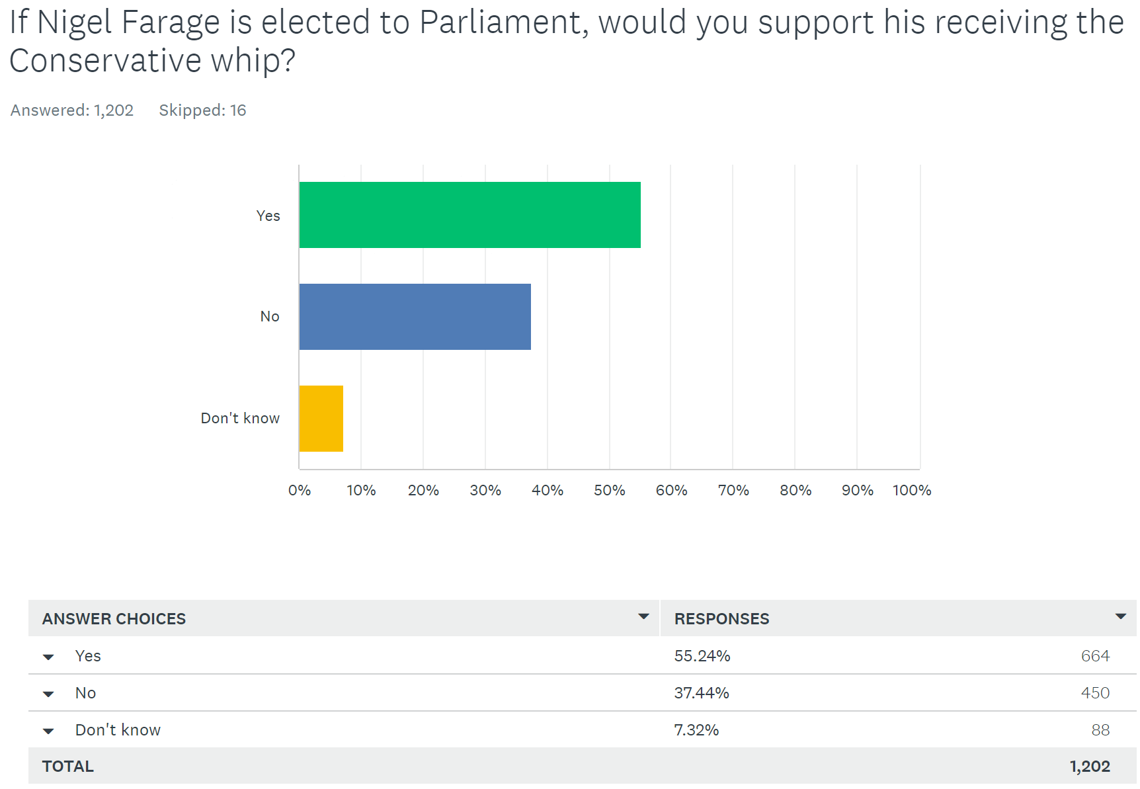
Task: Click the blue No bar
Action: coord(415,317)
